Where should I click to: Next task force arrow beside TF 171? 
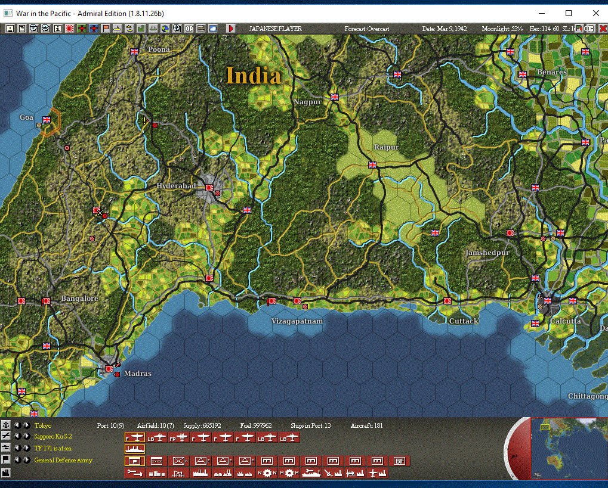pos(26,448)
